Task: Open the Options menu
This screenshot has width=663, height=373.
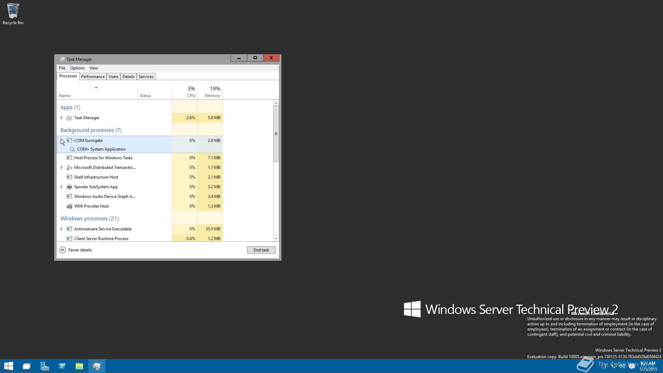Action: tap(77, 68)
